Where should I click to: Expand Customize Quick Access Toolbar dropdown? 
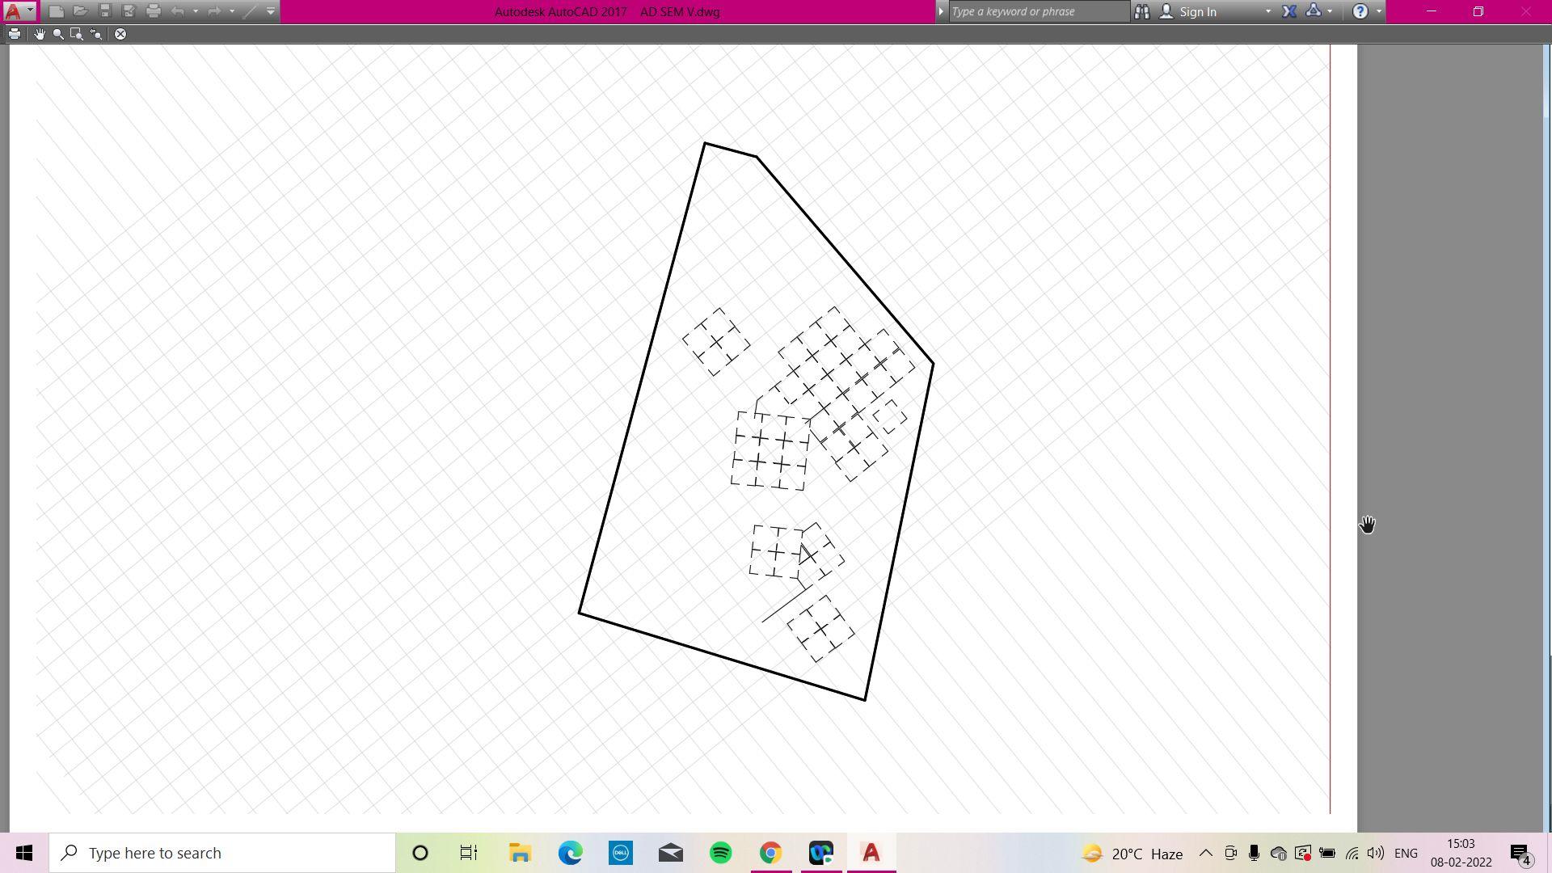coord(271,11)
